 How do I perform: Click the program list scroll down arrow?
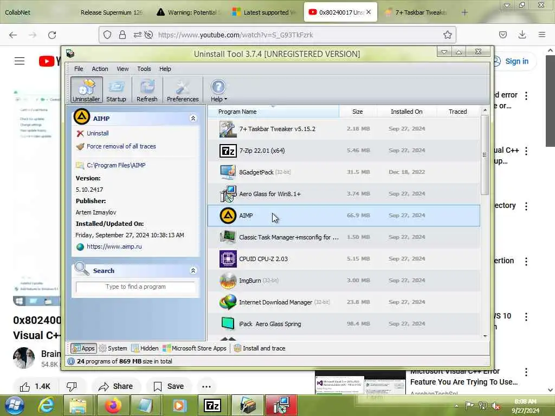pyautogui.click(x=485, y=336)
